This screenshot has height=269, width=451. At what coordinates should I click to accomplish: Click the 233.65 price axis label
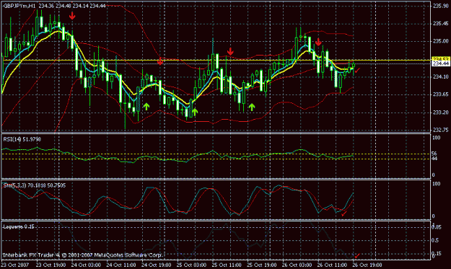point(440,94)
